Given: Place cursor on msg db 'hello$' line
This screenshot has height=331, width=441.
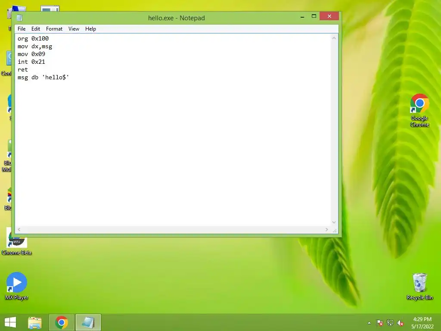Looking at the screenshot, I should click(43, 78).
